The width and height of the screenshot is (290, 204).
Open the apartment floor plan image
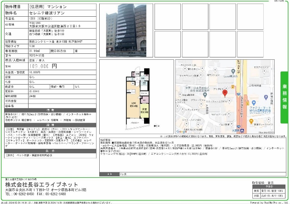click(x=138, y=98)
